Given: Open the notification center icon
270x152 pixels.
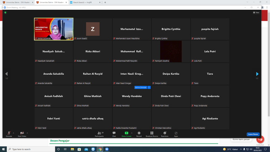Looking at the screenshot, I should point(265,149).
